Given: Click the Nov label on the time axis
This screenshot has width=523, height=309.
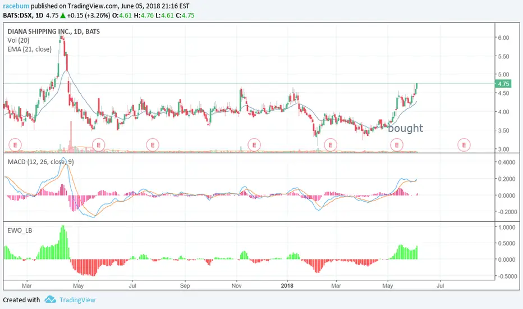Looking at the screenshot, I should pyautogui.click(x=236, y=285).
